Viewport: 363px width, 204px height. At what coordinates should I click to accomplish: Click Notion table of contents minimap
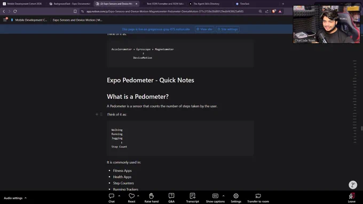pos(354,102)
